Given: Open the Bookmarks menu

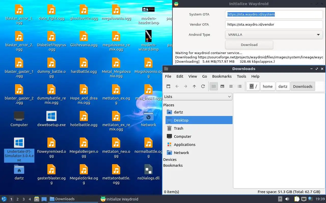Looking at the screenshot, I should [x=222, y=76].
